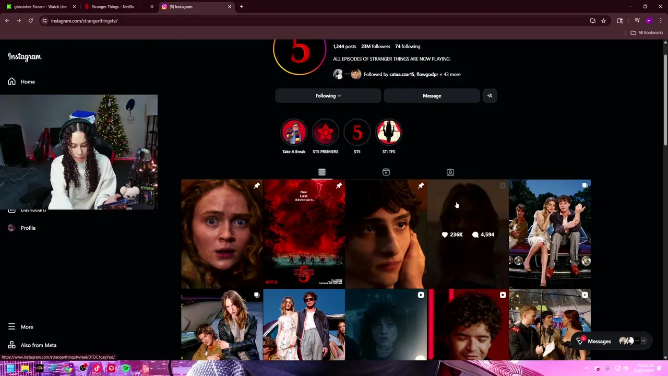
Task: Switch to ghostxher Stream browser tab
Action: point(40,7)
